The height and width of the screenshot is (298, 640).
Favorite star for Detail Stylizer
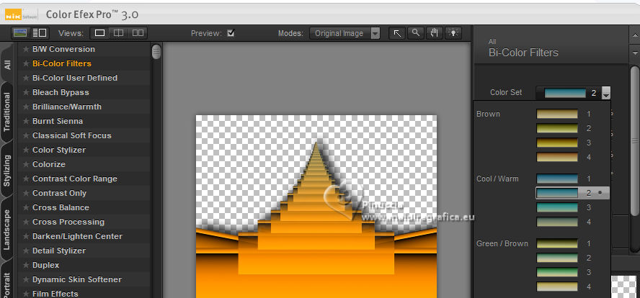26,250
